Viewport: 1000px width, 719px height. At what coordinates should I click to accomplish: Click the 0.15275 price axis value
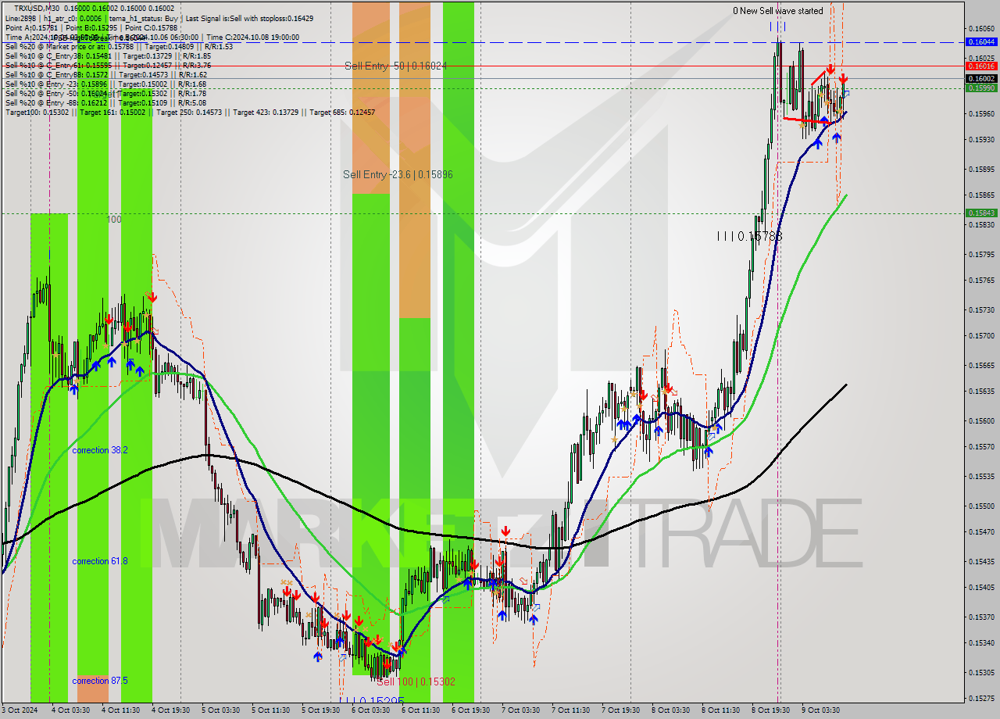click(981, 698)
